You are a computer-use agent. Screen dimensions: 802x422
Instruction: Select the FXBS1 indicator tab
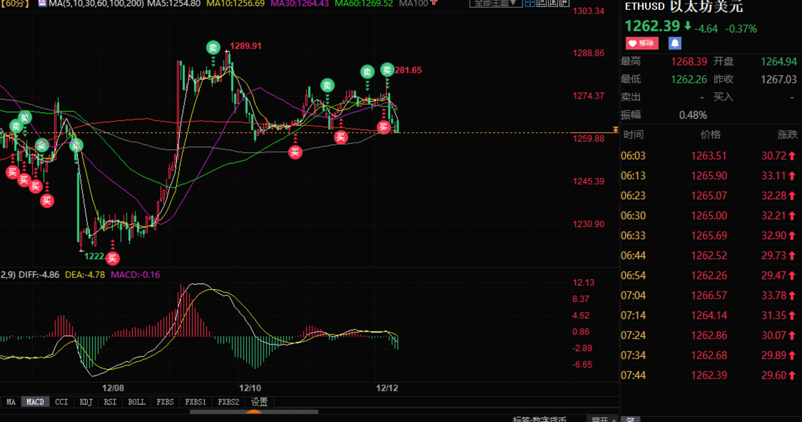(x=196, y=402)
